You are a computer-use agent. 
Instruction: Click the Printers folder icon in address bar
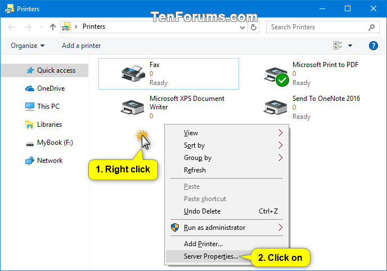[x=66, y=26]
